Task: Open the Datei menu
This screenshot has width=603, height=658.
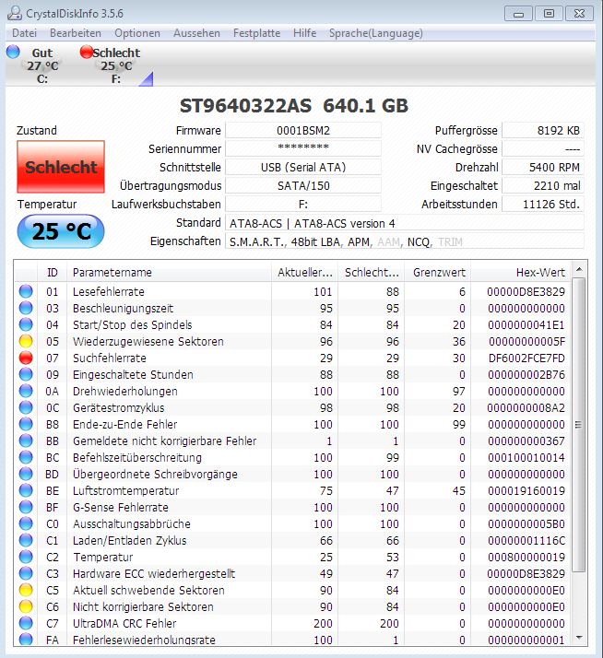Action: (24, 33)
